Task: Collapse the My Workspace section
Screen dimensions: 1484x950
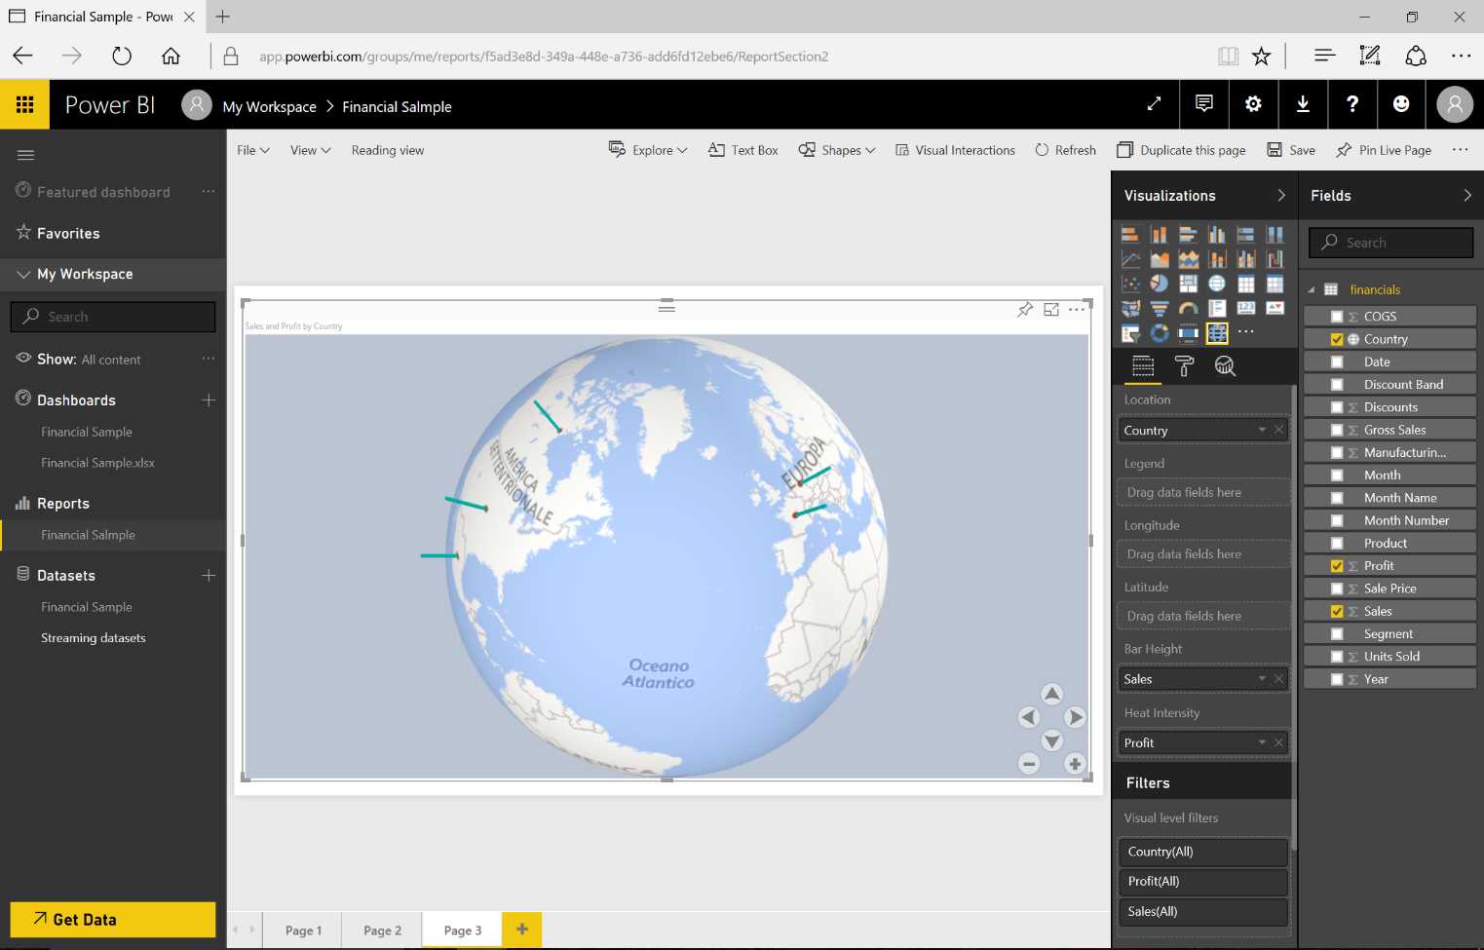Action: point(23,275)
